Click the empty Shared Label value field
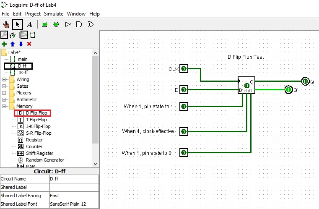Screen dimensions: 319x209 point(74,187)
